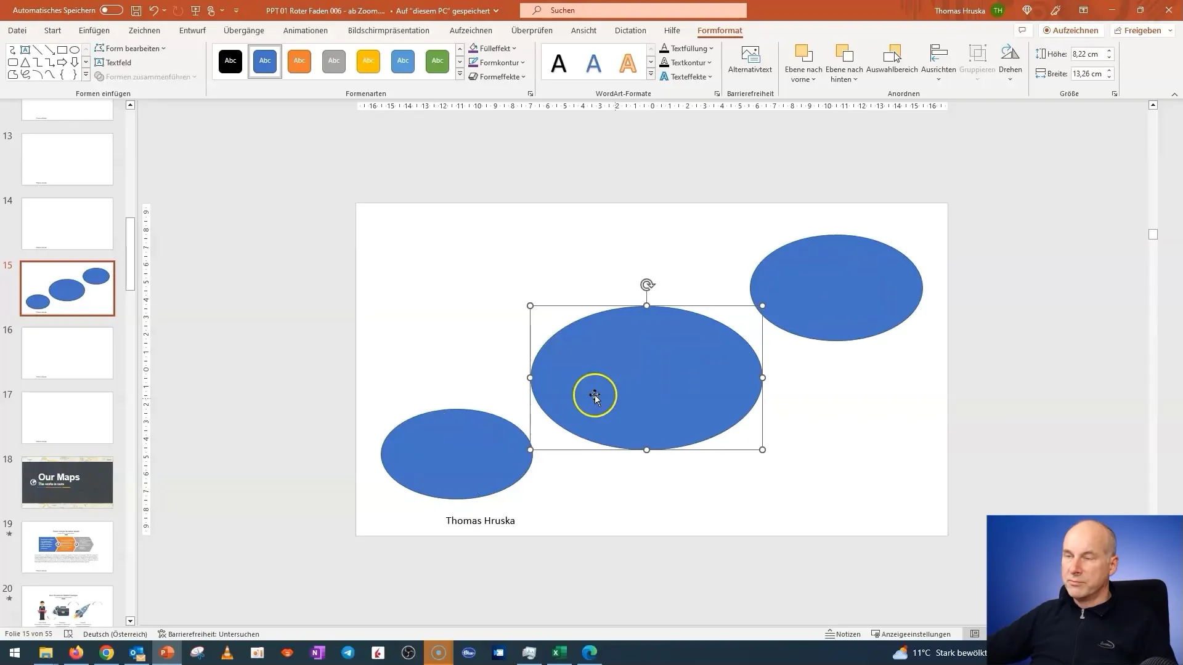Viewport: 1183px width, 665px height.
Task: Open the Textfüllung dropdown
Action: click(686, 48)
